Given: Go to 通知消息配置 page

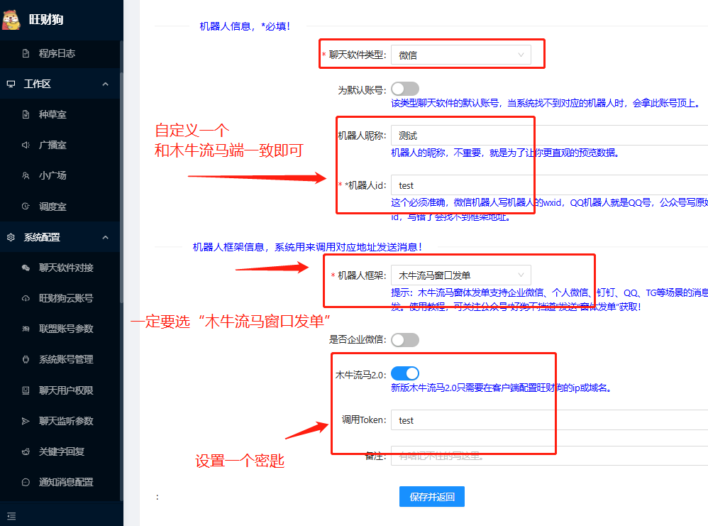Looking at the screenshot, I should (66, 482).
